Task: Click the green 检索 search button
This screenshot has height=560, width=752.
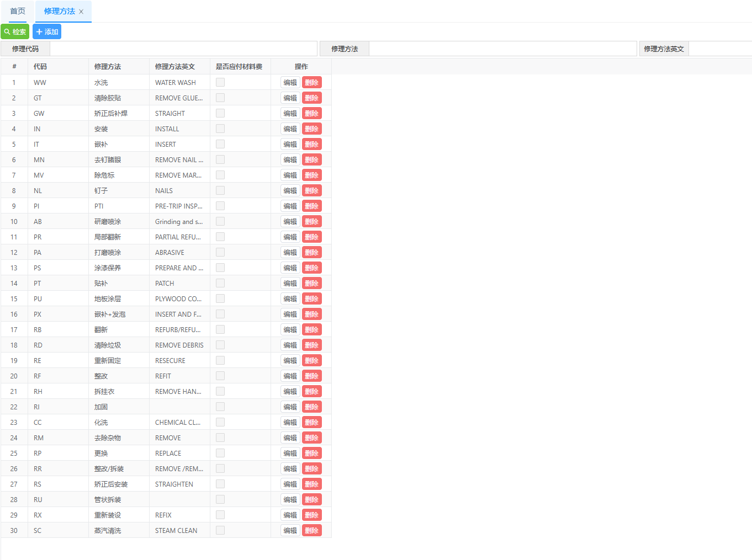Action: tap(15, 32)
